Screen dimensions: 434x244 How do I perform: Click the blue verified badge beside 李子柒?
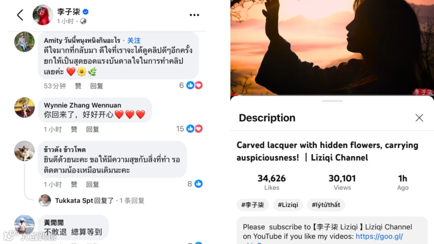tap(86, 12)
